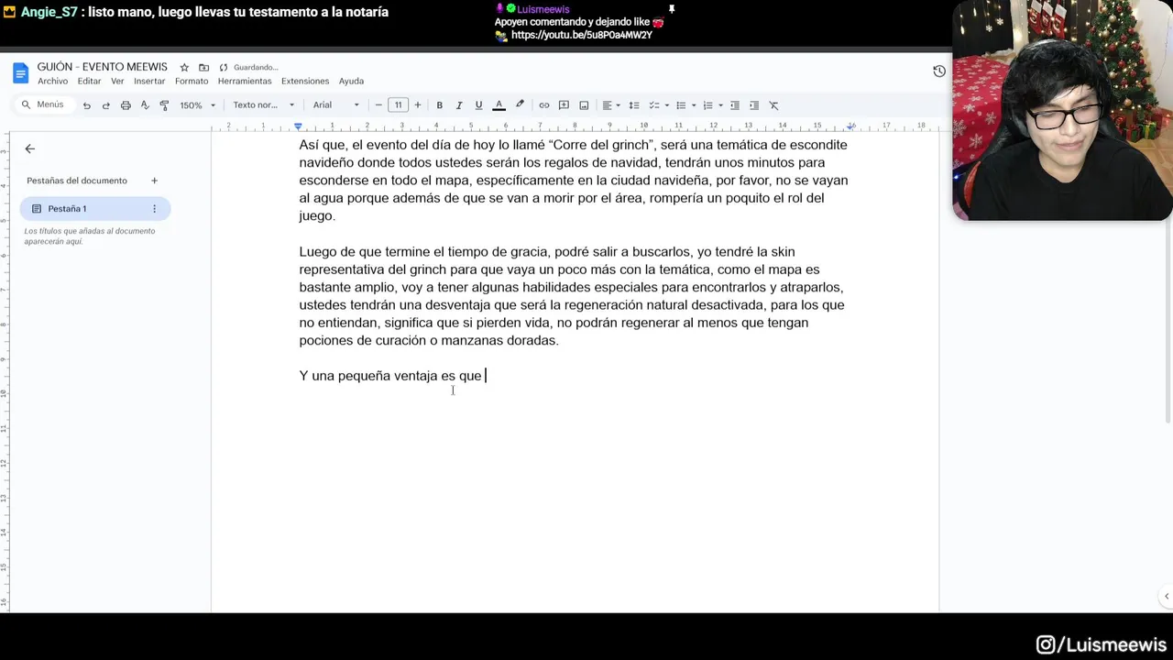This screenshot has width=1173, height=660.
Task: Redo the last undone edit
Action: 105,105
